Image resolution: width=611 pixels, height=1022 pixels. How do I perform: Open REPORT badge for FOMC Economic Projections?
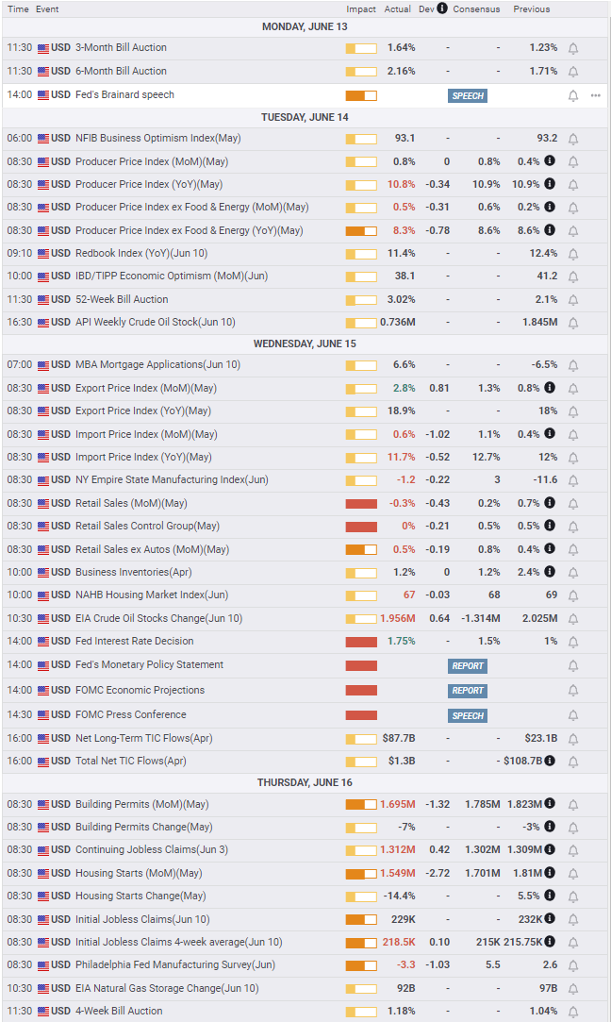(468, 691)
